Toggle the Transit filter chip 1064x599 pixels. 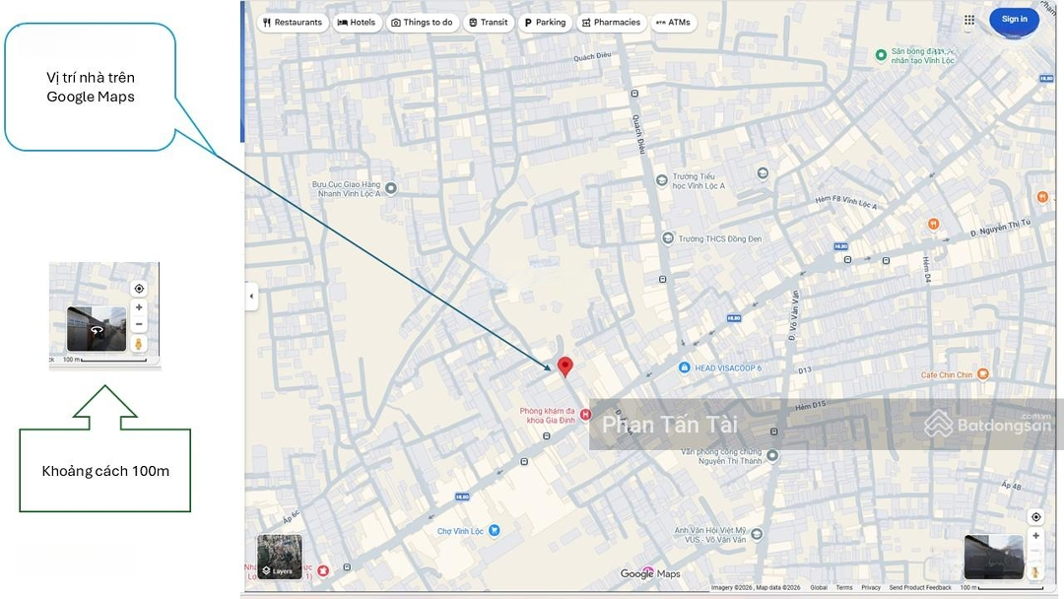click(x=489, y=23)
